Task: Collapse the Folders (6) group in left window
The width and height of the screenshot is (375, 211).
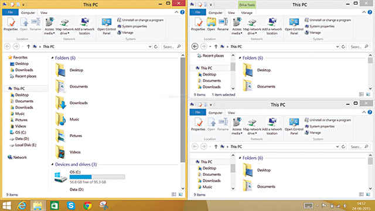Action: (x=53, y=58)
